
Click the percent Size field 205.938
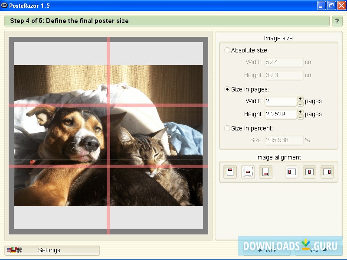(284, 140)
